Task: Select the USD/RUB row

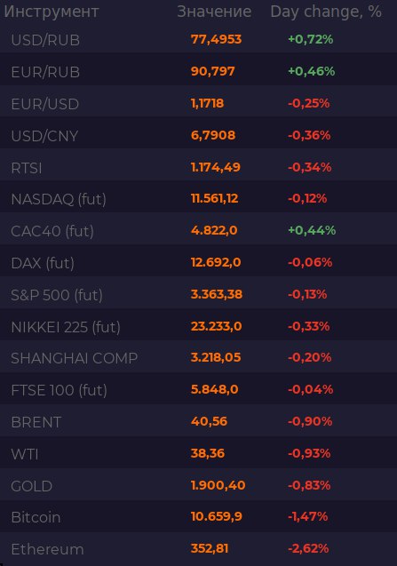Action: pyautogui.click(x=199, y=39)
